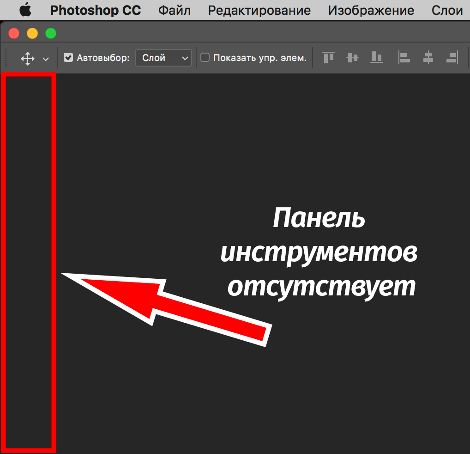Align bottom edges of layers

[377, 58]
